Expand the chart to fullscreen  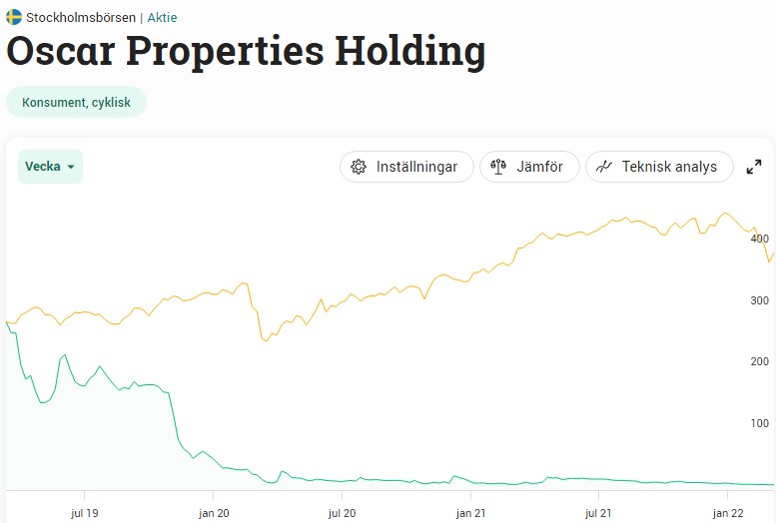[754, 167]
